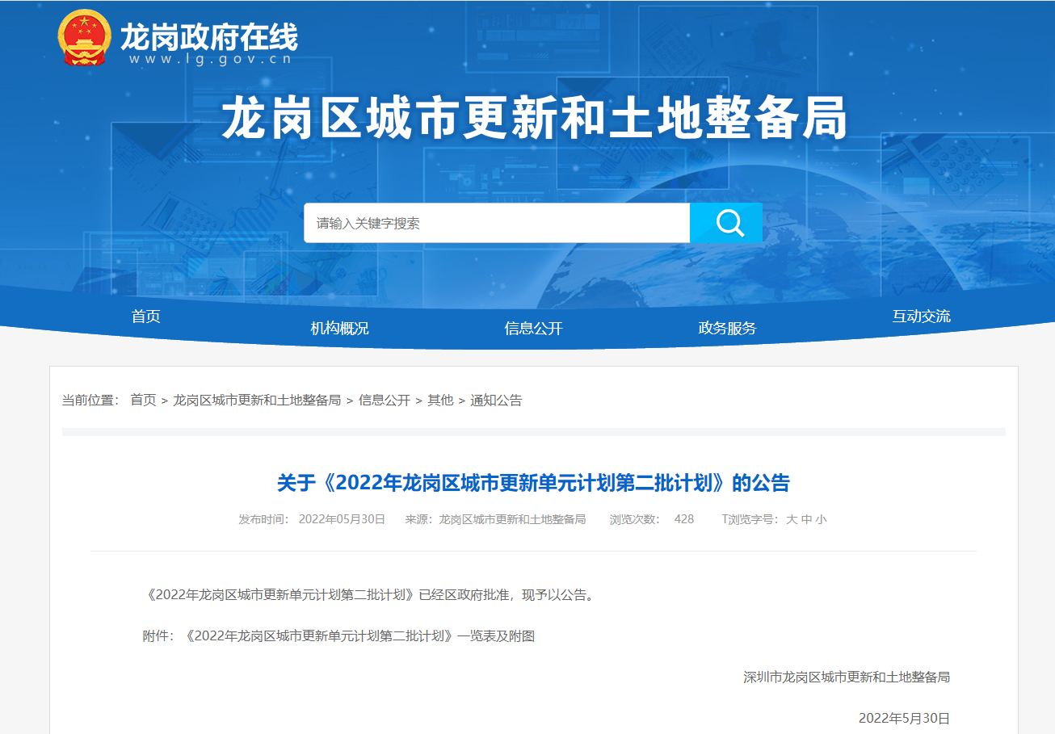Click the blue article title heading
1055x734 pixels.
tap(533, 483)
